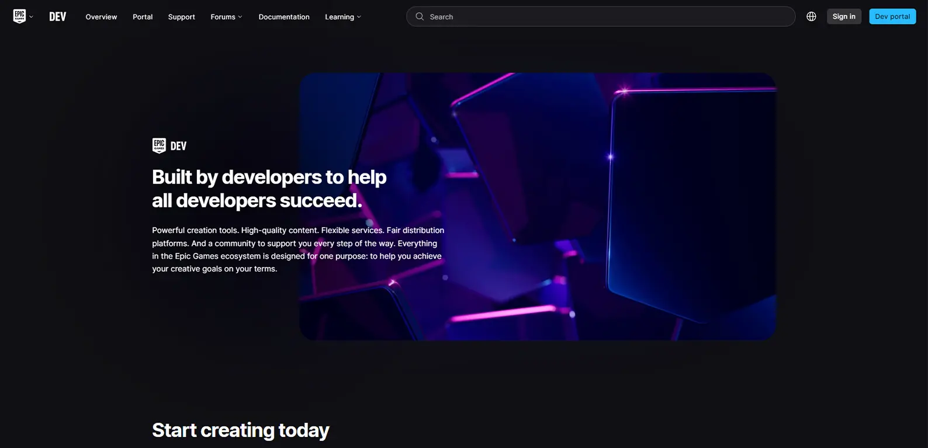The image size is (928, 448).
Task: Open the globe language selector
Action: pos(811,16)
